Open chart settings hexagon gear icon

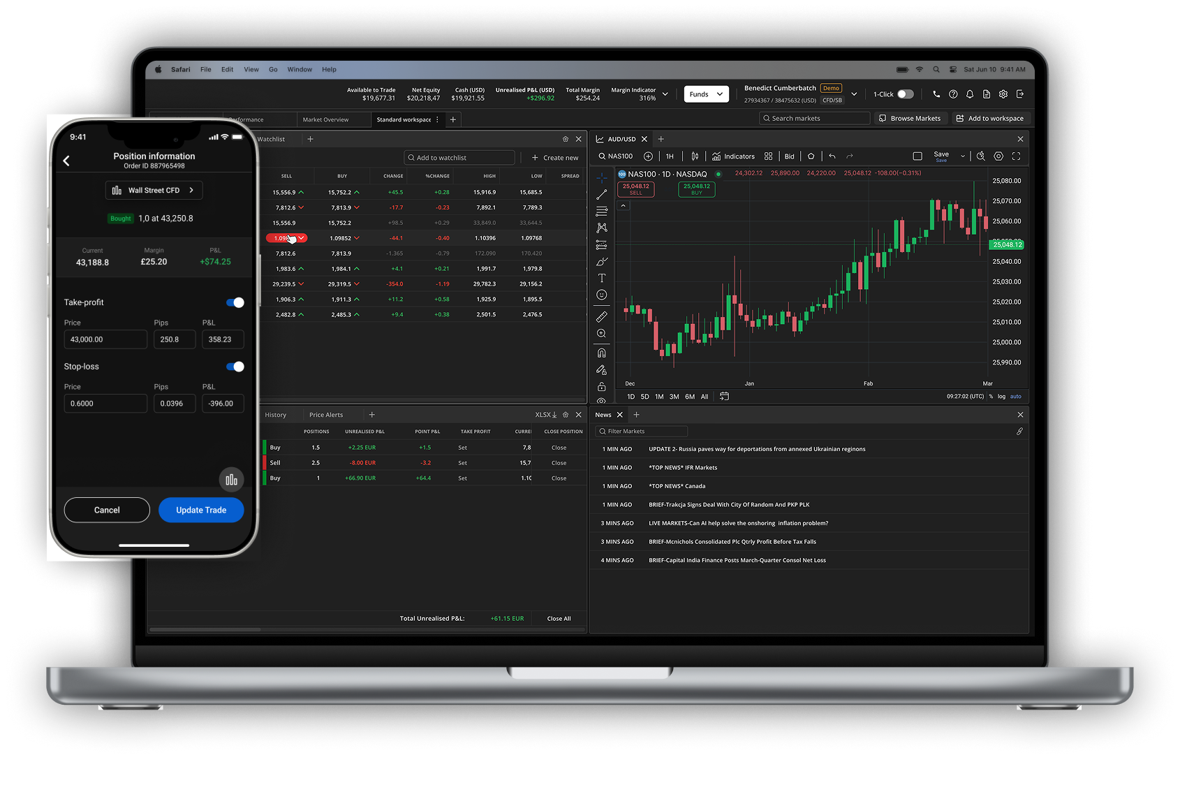pyautogui.click(x=998, y=156)
